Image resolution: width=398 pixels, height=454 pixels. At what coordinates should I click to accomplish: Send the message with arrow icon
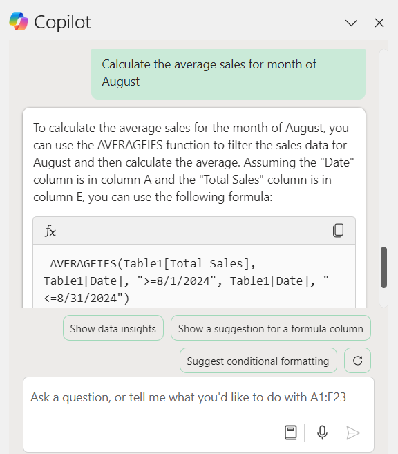[x=353, y=433]
